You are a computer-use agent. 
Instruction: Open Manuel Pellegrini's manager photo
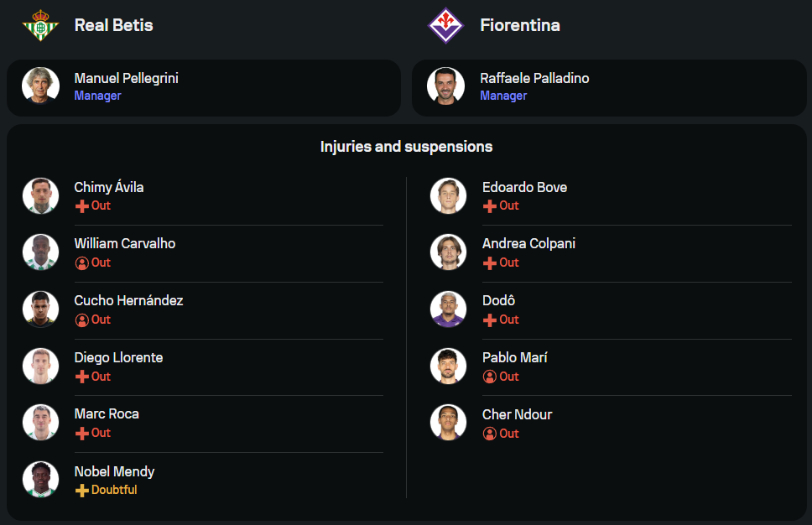point(40,86)
